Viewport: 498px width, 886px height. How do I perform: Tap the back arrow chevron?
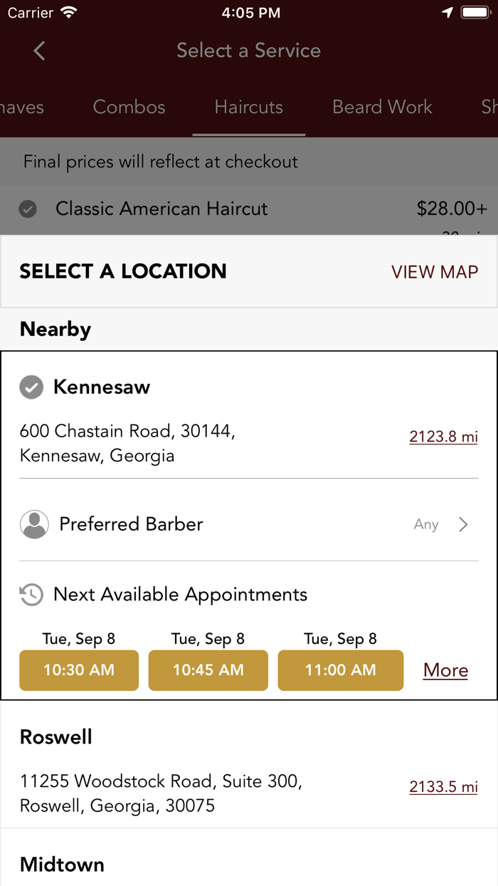(x=38, y=51)
